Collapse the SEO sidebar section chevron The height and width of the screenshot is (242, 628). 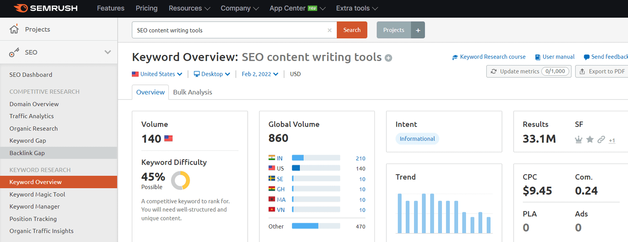point(108,52)
